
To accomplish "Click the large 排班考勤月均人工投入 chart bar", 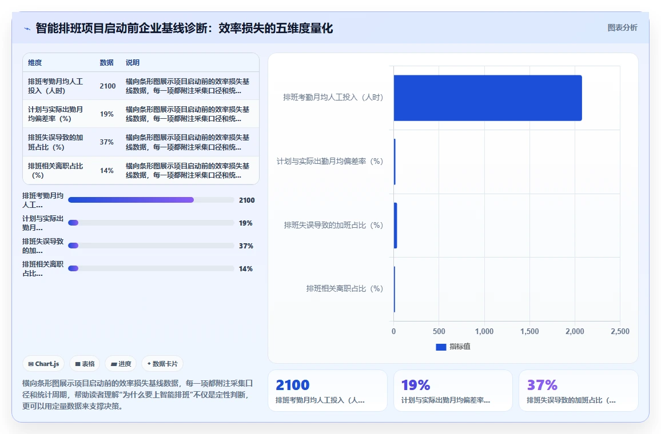I will [x=488, y=98].
